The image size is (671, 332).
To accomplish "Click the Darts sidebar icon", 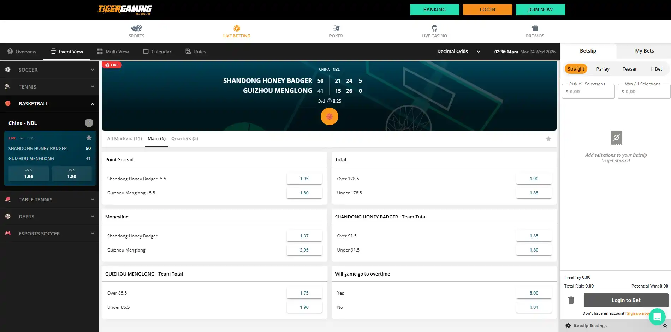I will click(x=8, y=216).
